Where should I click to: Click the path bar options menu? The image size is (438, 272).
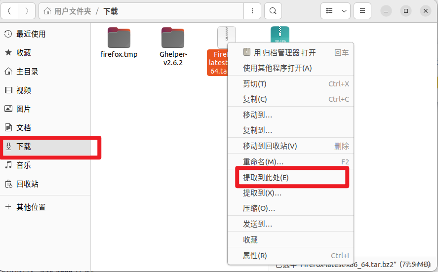(252, 11)
